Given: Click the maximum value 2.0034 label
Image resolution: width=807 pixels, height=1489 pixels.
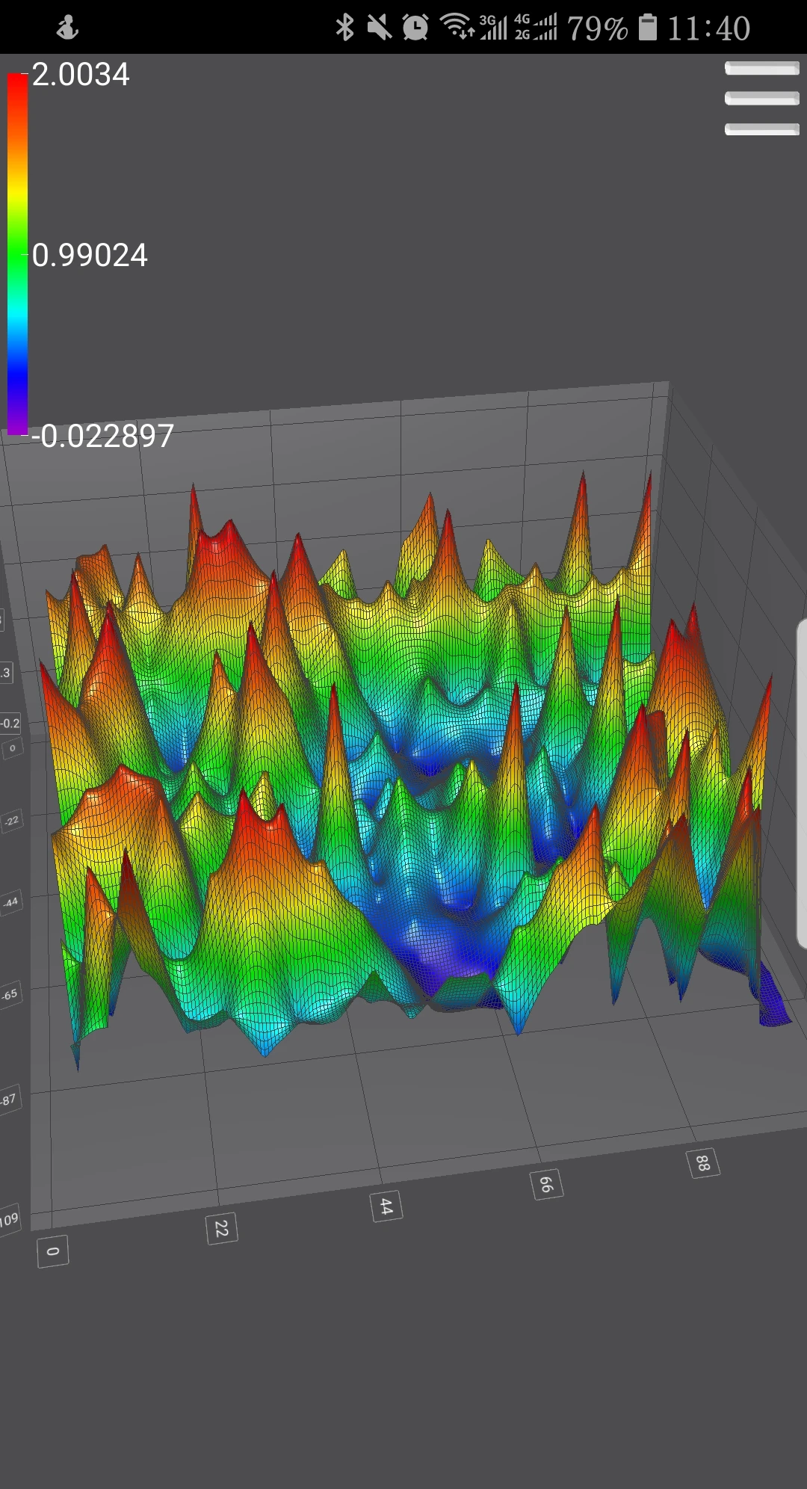Looking at the screenshot, I should click(x=81, y=75).
